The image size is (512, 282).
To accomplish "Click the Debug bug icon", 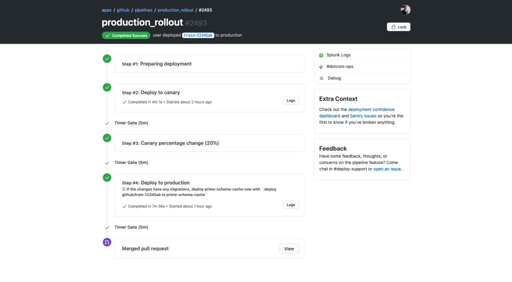I will 321,78.
